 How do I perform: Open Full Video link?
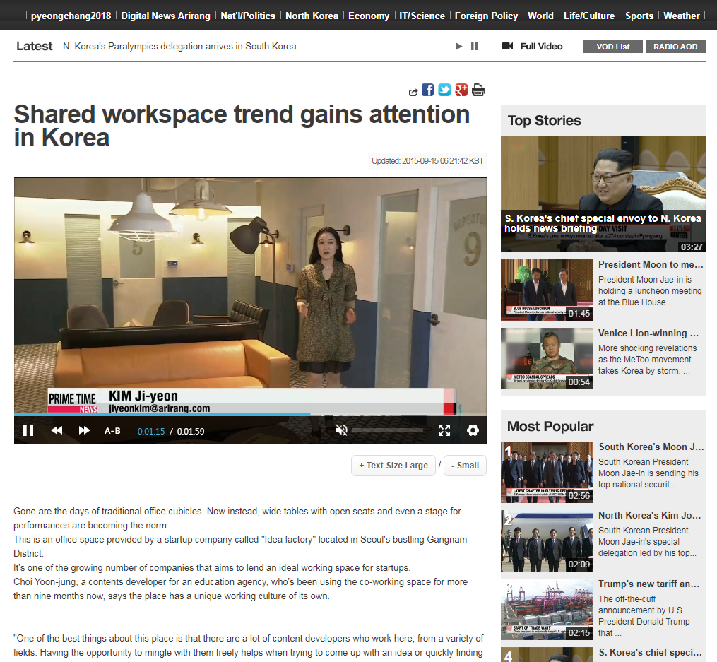coord(533,46)
